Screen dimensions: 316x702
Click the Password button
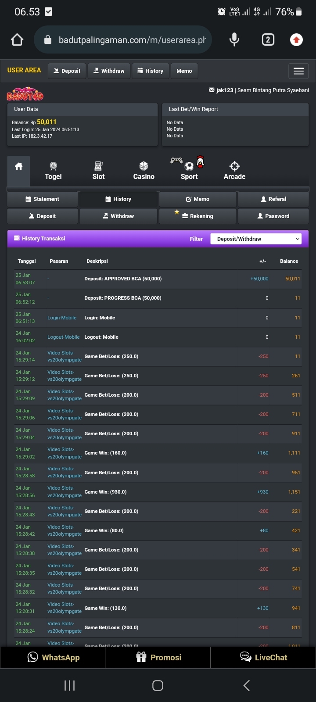pos(273,216)
